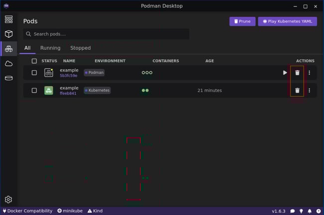Click version v1.6.3 label

tap(279, 211)
